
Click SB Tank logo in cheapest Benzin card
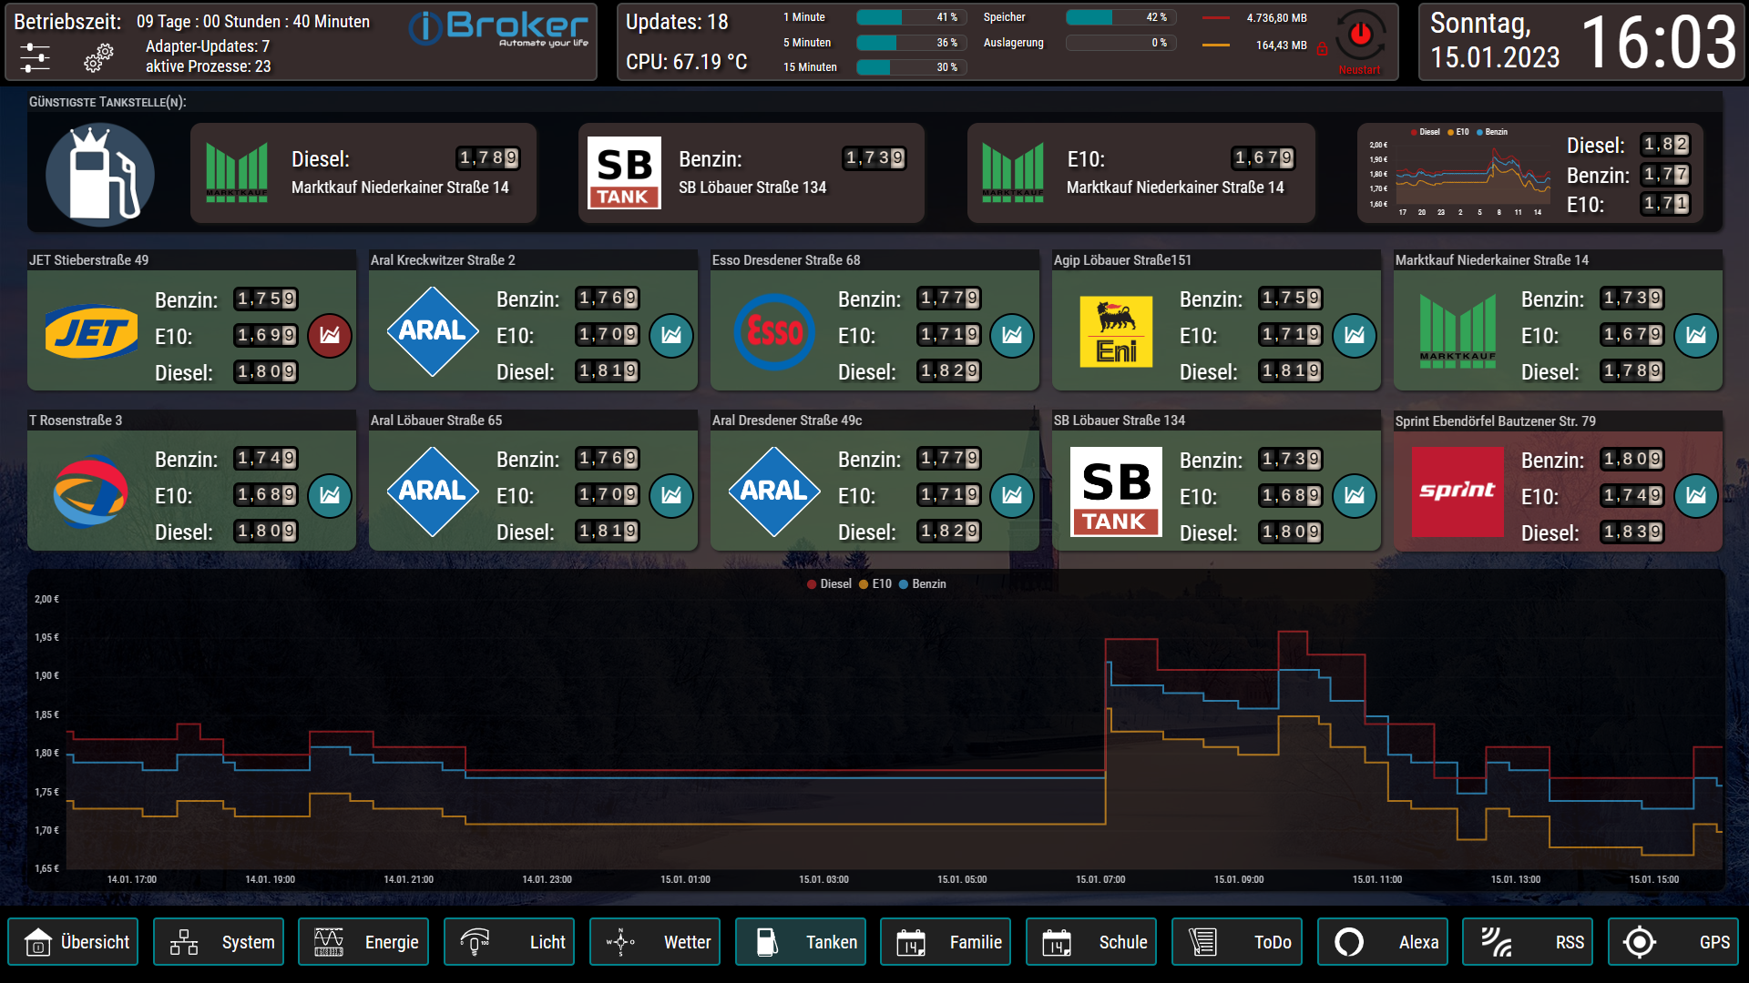[x=624, y=173]
